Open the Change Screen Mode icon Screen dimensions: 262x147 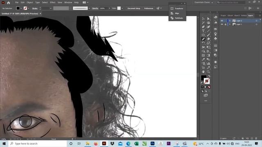(206, 95)
